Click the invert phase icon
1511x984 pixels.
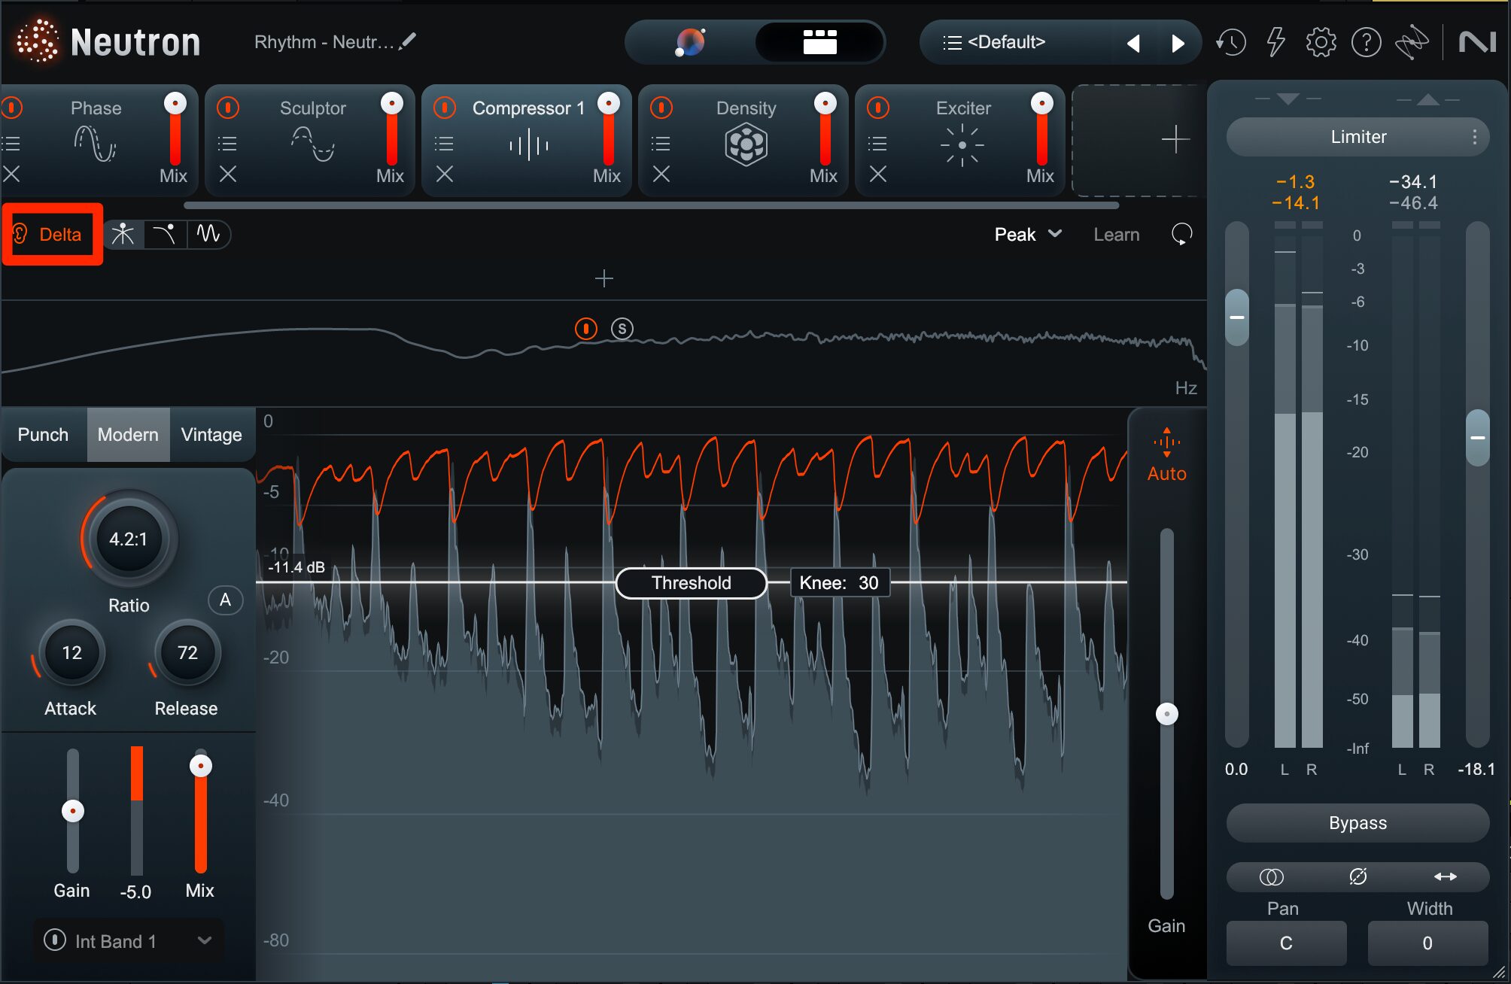(1357, 877)
